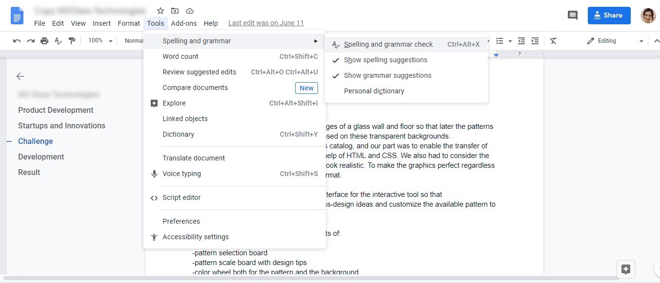Collapse the toolbar with the up chevron
The image size is (660, 283).
656,41
